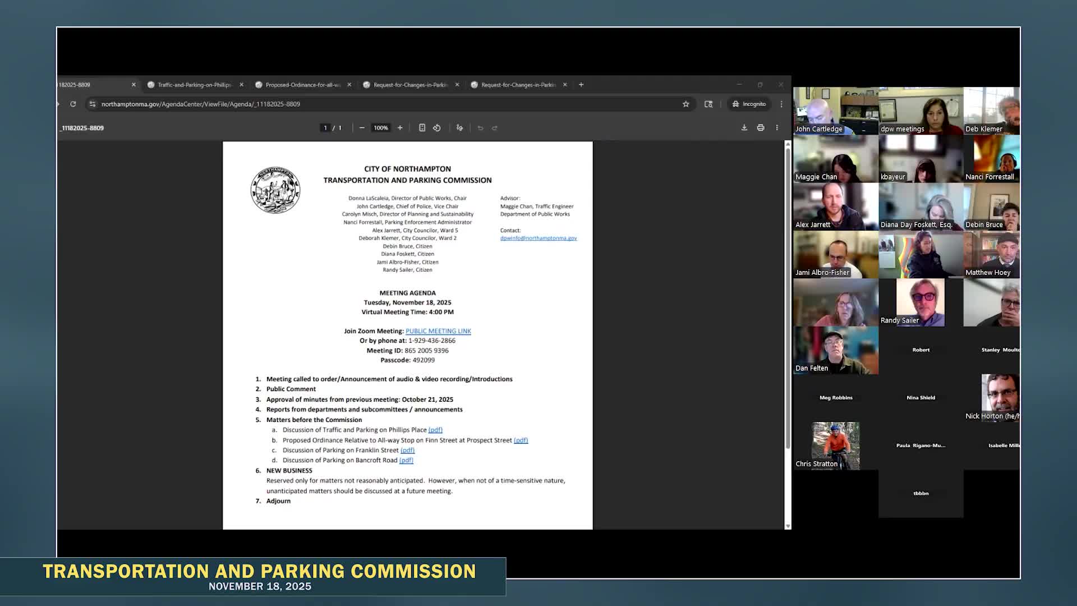Open a new browser tab
Viewport: 1077px width, 606px height.
coord(581,85)
